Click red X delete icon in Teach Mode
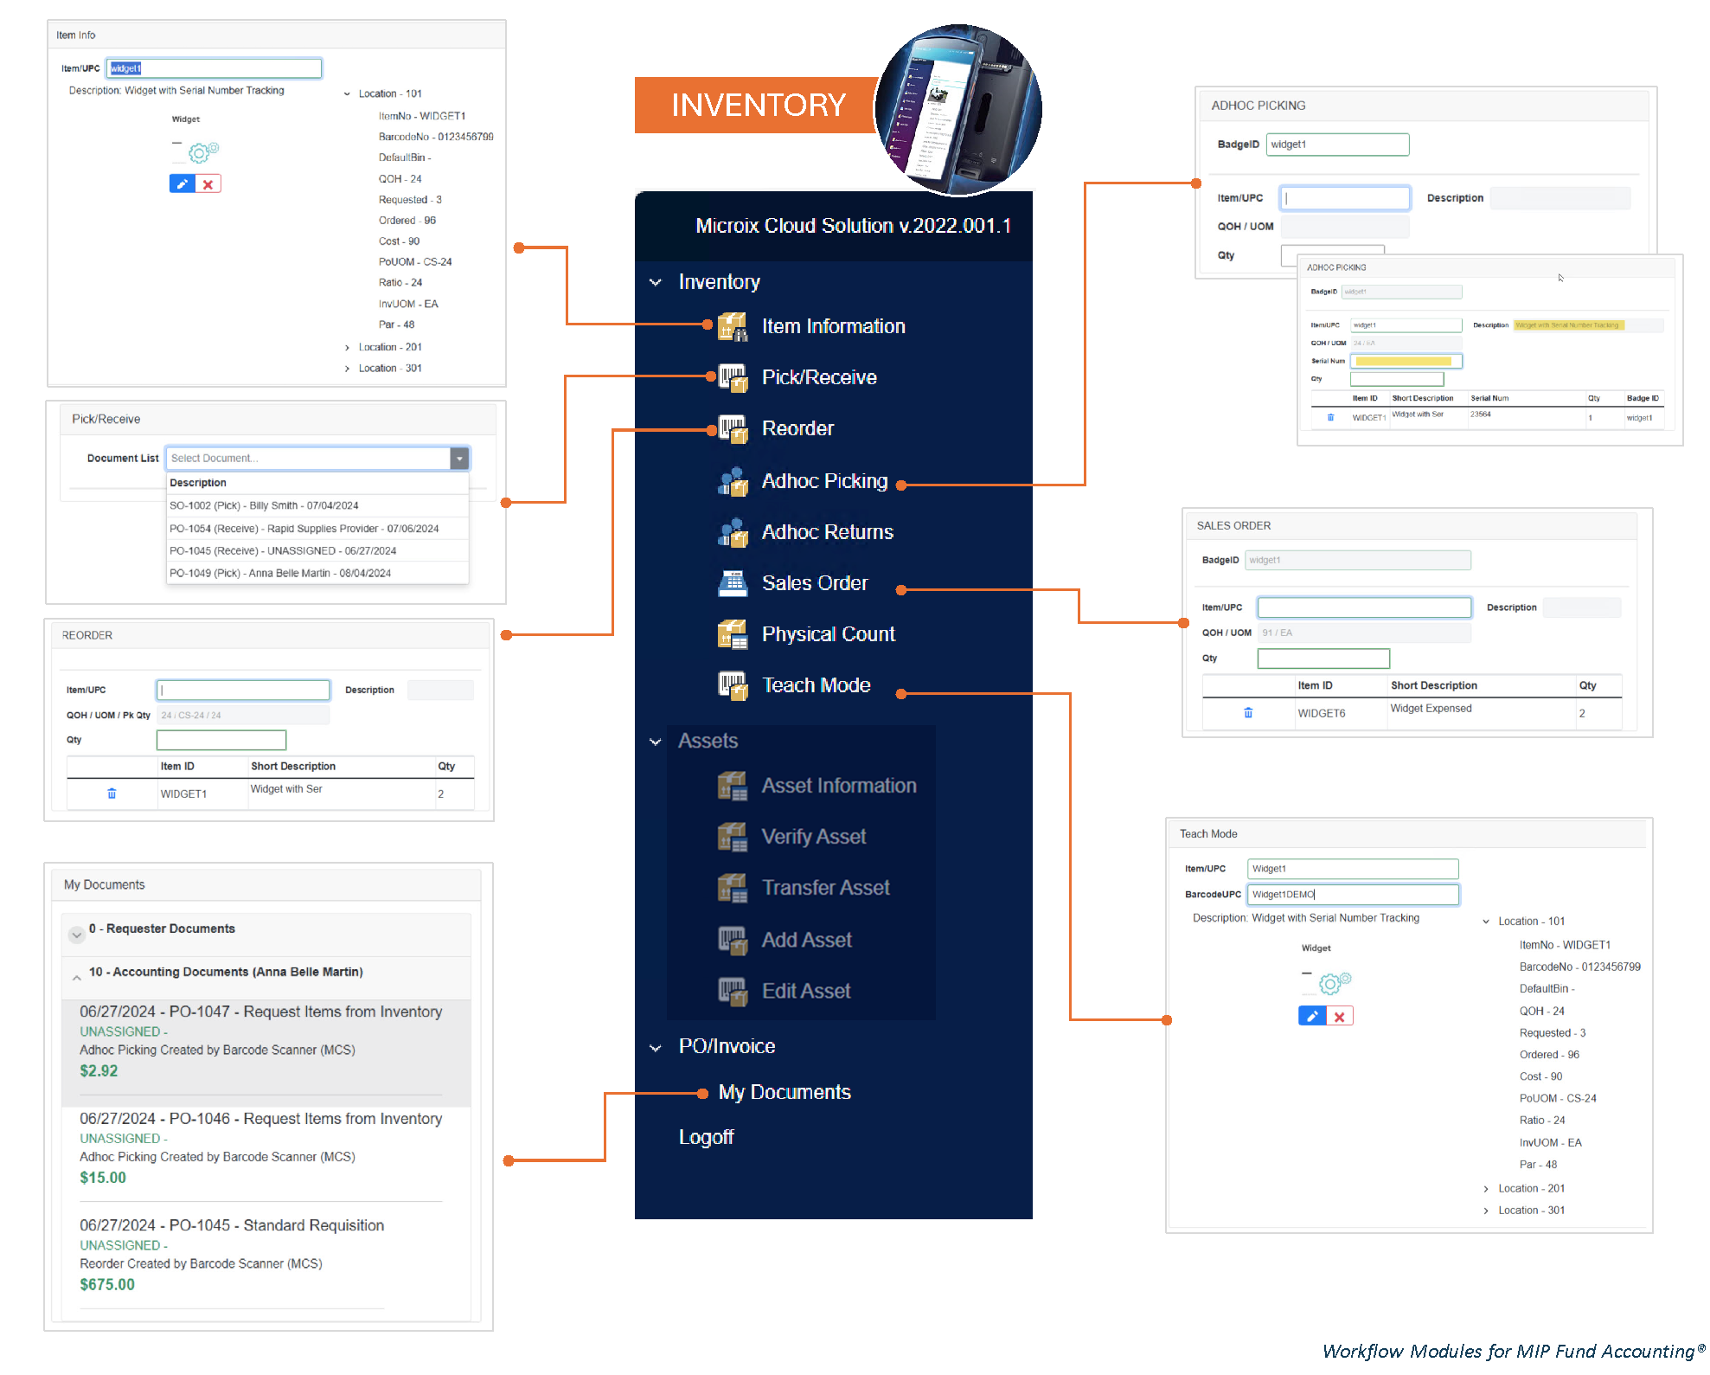This screenshot has height=1375, width=1710. tap(1339, 1017)
